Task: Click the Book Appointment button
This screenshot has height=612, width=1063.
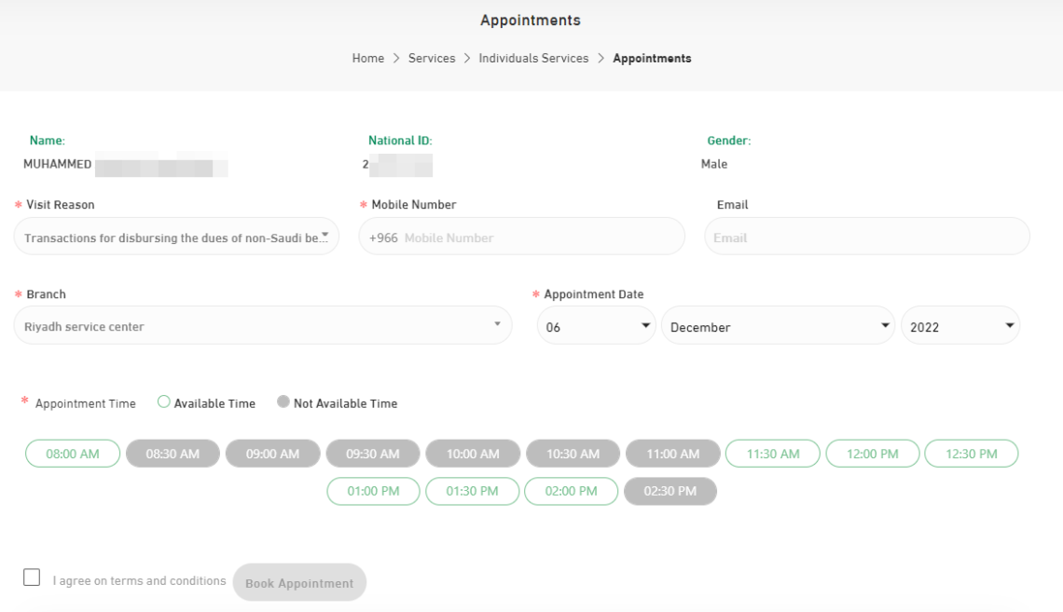Action: (x=298, y=581)
